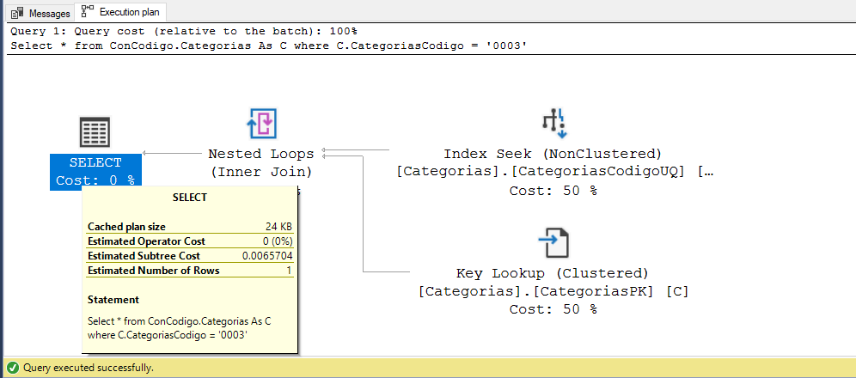
Task: Click the Execution plan tab icon
Action: [88, 11]
